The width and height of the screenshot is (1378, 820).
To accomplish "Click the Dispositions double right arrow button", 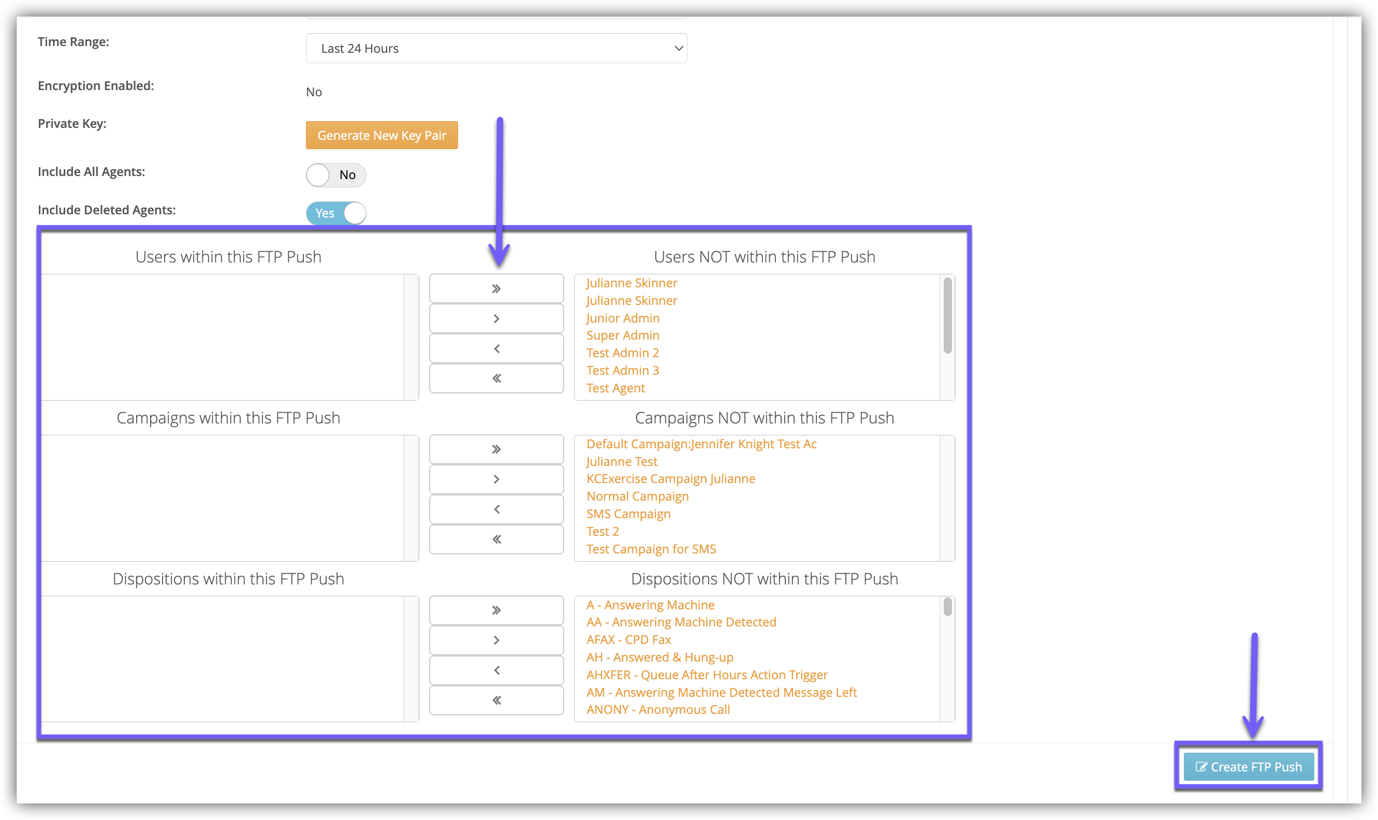I will point(496,610).
